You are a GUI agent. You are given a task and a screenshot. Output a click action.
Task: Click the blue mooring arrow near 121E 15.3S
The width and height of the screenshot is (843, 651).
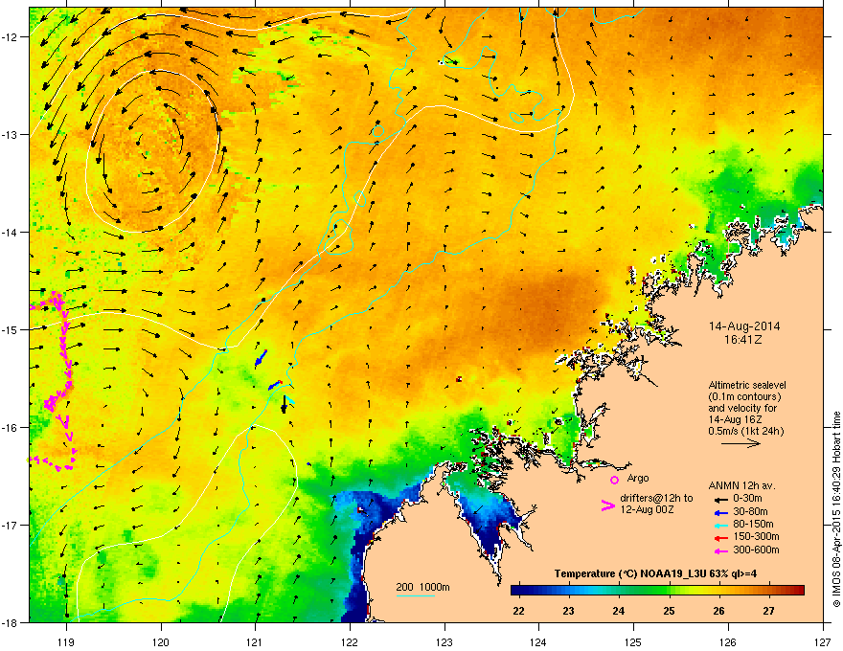[x=261, y=358]
